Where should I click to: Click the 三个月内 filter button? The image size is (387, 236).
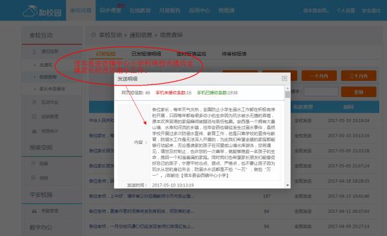(359, 76)
